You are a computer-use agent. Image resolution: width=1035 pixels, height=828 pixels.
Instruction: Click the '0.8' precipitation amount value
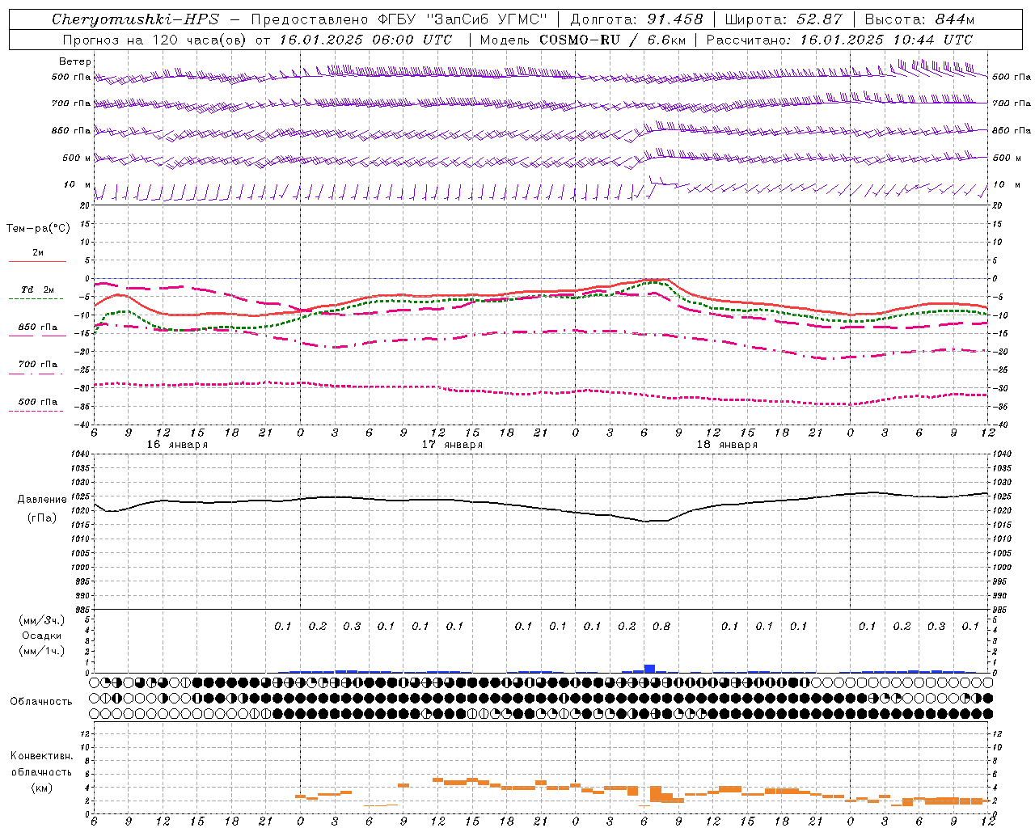(x=661, y=626)
